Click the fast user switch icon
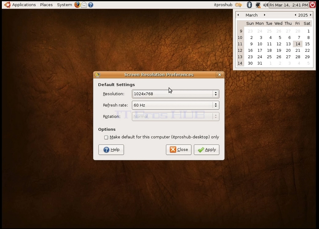Viewport: 319px width, 229px height. click(x=238, y=5)
